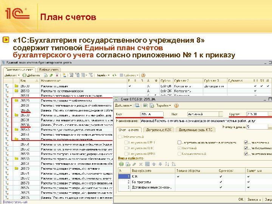Click the copy icon in the Счет ЕПСБУ toolbar
The width and height of the screenshot is (272, 204).
point(152,105)
